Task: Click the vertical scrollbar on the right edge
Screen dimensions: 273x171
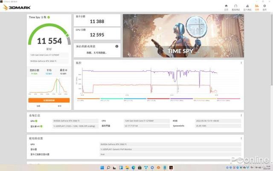Action: coord(272,49)
